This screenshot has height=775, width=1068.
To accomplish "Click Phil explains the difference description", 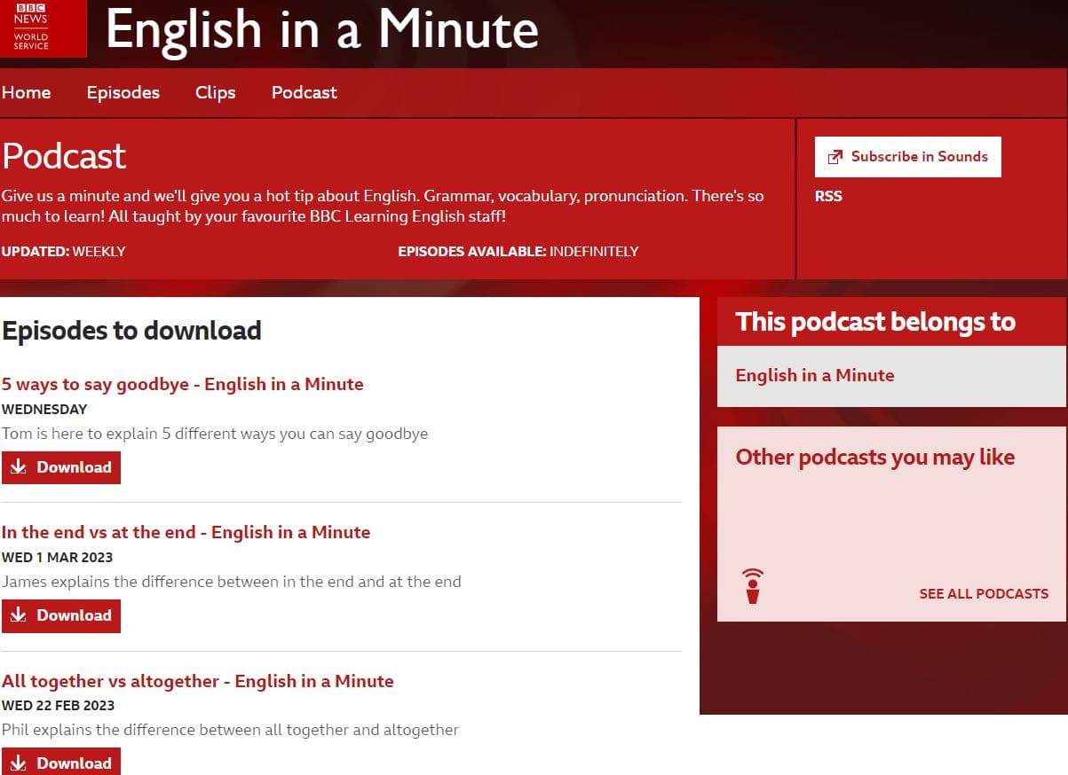I will point(231,730).
